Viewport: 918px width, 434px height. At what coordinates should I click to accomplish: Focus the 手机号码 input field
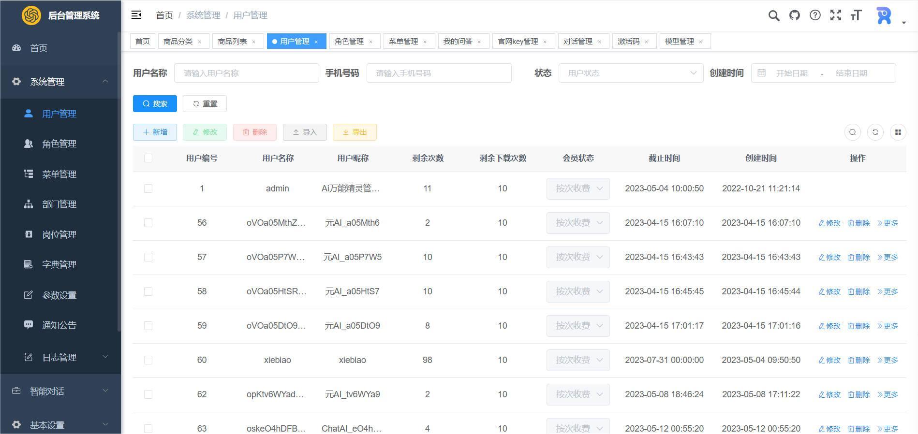[439, 73]
